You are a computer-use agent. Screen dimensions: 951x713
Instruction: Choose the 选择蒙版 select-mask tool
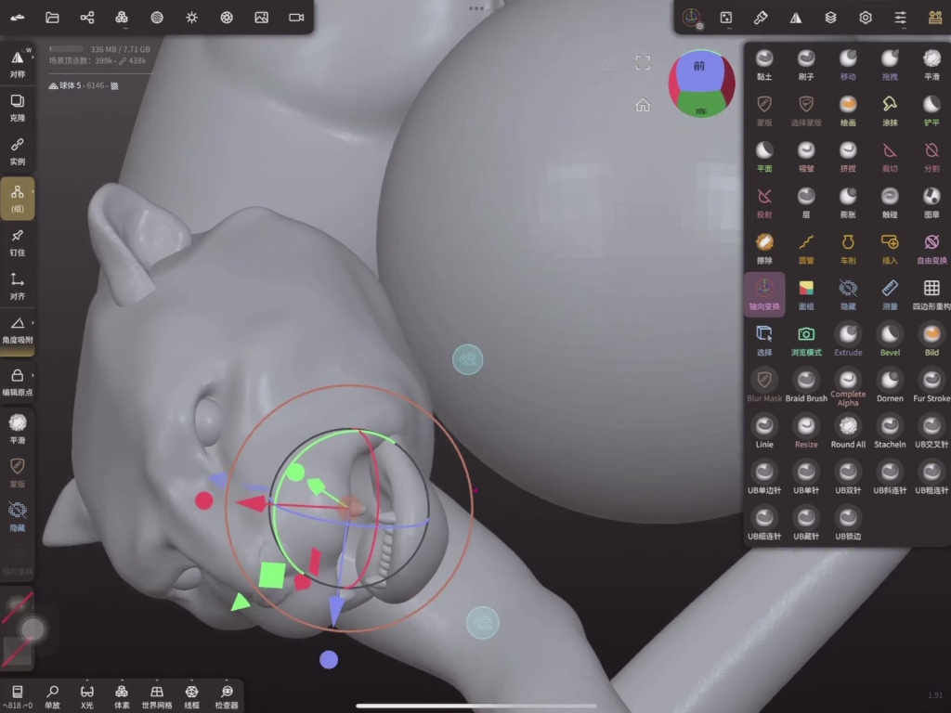[x=806, y=110]
